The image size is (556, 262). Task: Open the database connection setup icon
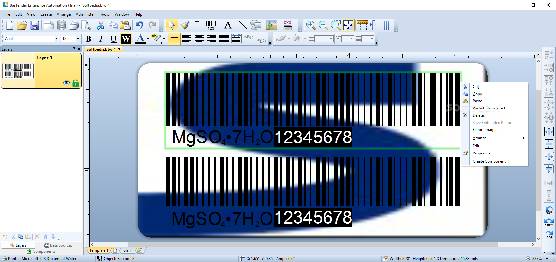61,25
